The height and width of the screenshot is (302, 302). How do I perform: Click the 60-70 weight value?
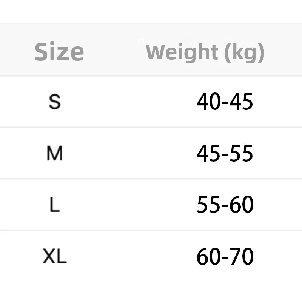click(225, 257)
